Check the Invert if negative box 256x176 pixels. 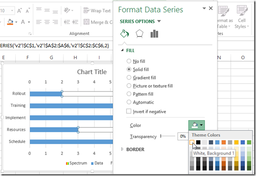(128, 111)
